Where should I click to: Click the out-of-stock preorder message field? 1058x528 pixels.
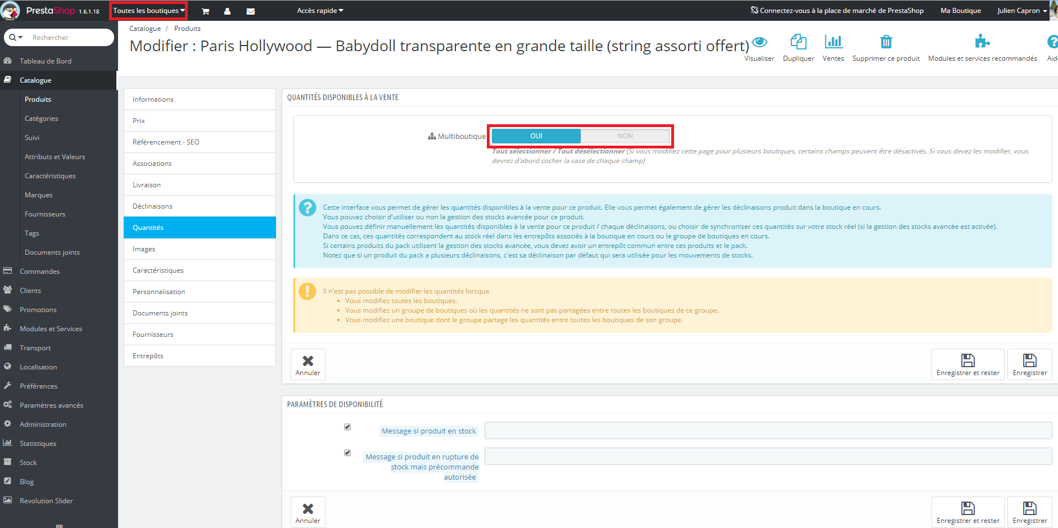[768, 457]
